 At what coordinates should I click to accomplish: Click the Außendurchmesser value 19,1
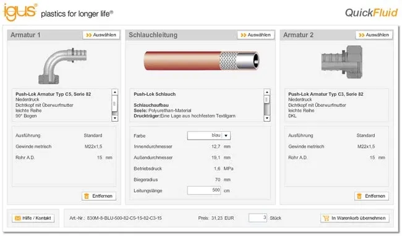pyautogui.click(x=216, y=158)
